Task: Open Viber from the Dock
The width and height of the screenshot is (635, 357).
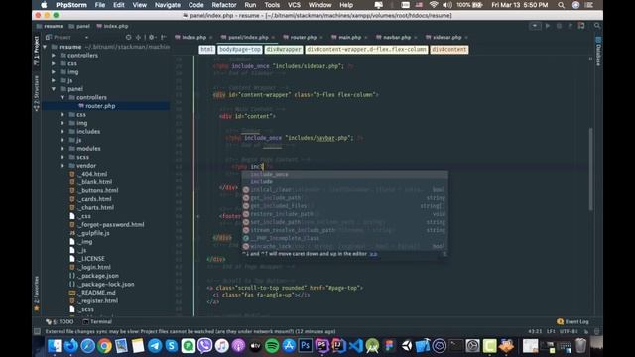Action: click(205, 346)
